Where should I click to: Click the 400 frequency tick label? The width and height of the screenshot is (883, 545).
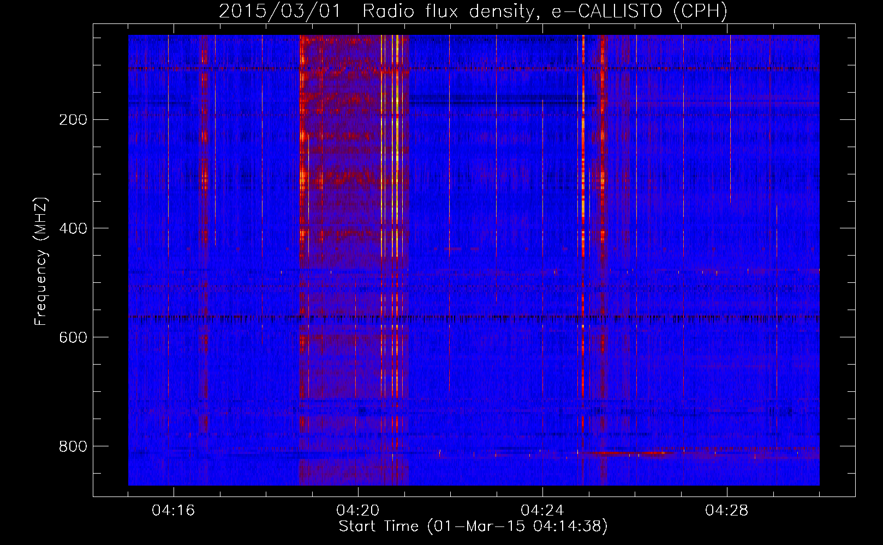[73, 228]
